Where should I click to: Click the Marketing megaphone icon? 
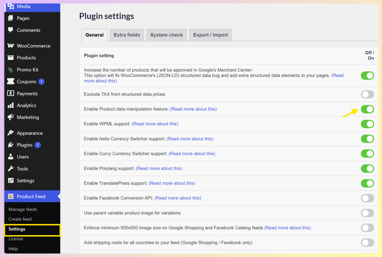10,117
